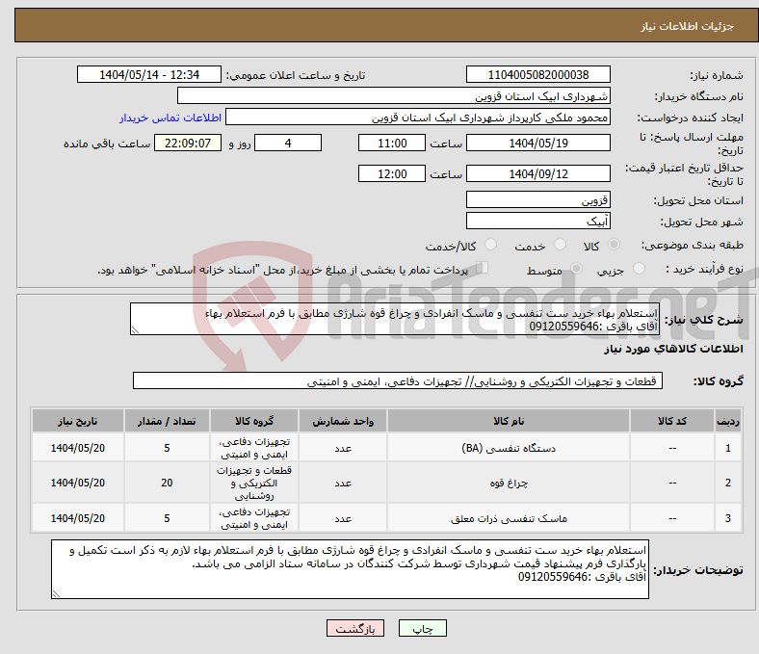Click the شرح کلی نیاز description textarea
Viewport: 759px width, 654px height.
coord(395,319)
